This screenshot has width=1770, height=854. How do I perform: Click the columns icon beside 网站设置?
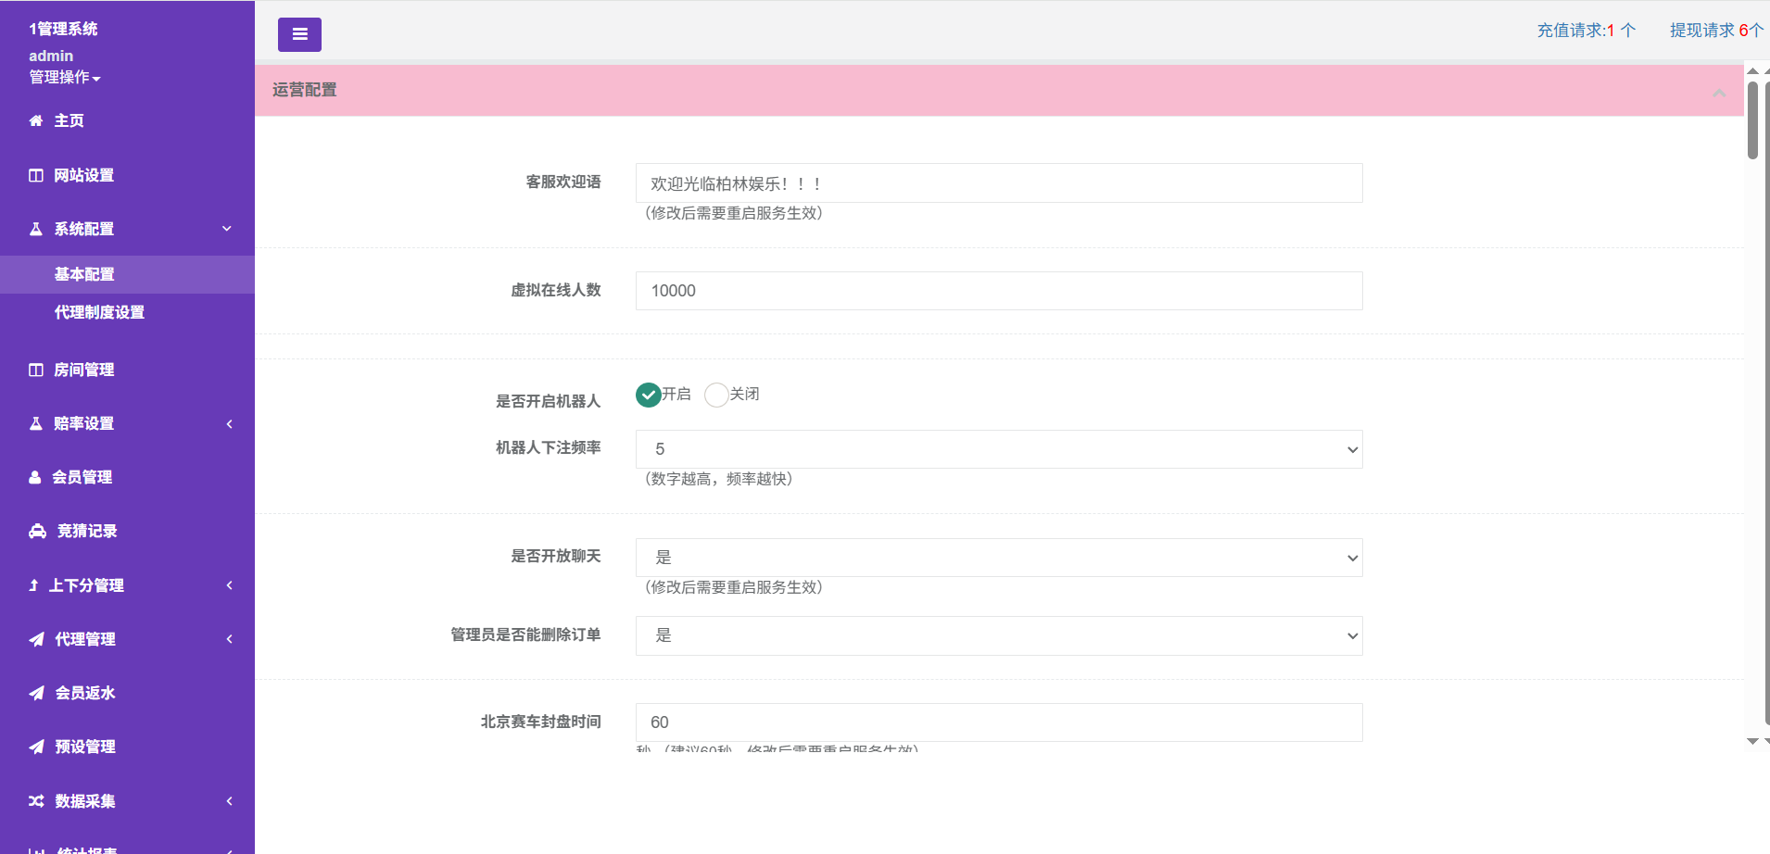pos(36,175)
